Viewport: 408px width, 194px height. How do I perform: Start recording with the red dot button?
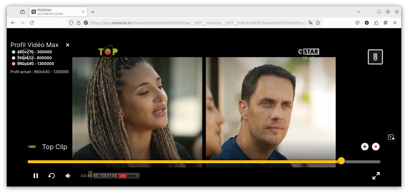point(376,147)
